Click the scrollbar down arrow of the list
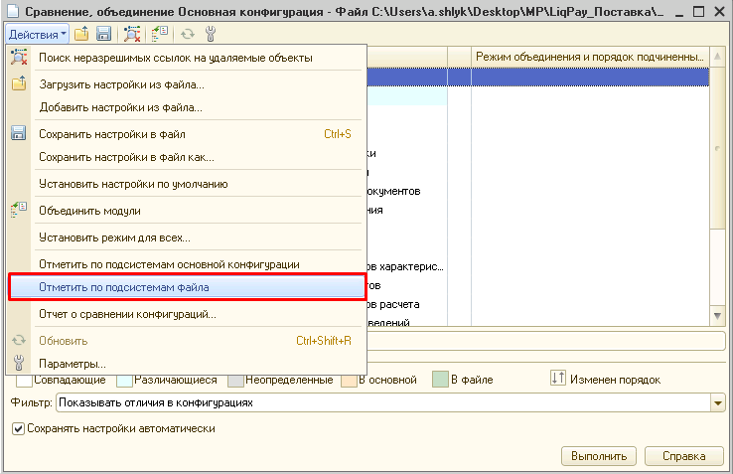 (x=718, y=314)
